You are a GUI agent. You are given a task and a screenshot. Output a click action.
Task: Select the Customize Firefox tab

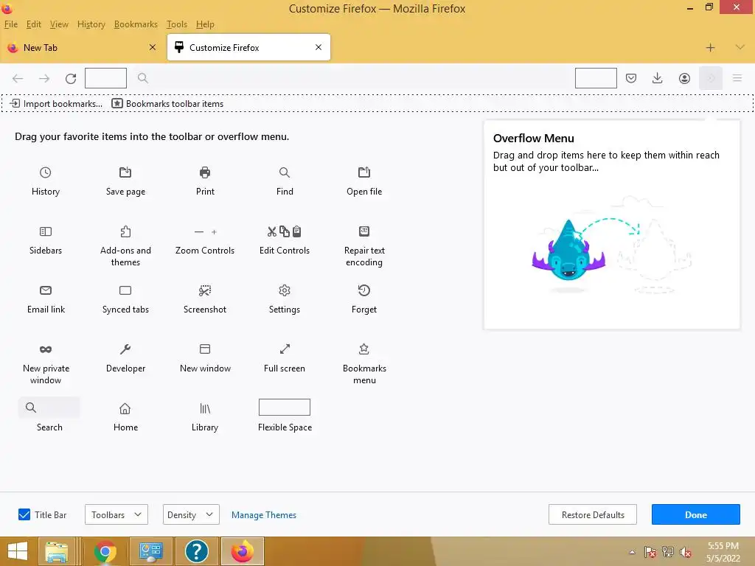click(248, 47)
